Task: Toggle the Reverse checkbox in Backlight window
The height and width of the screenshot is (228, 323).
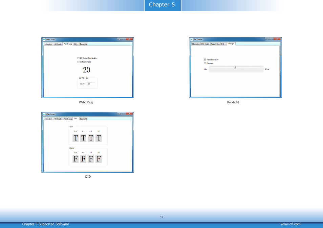Action: (x=205, y=63)
